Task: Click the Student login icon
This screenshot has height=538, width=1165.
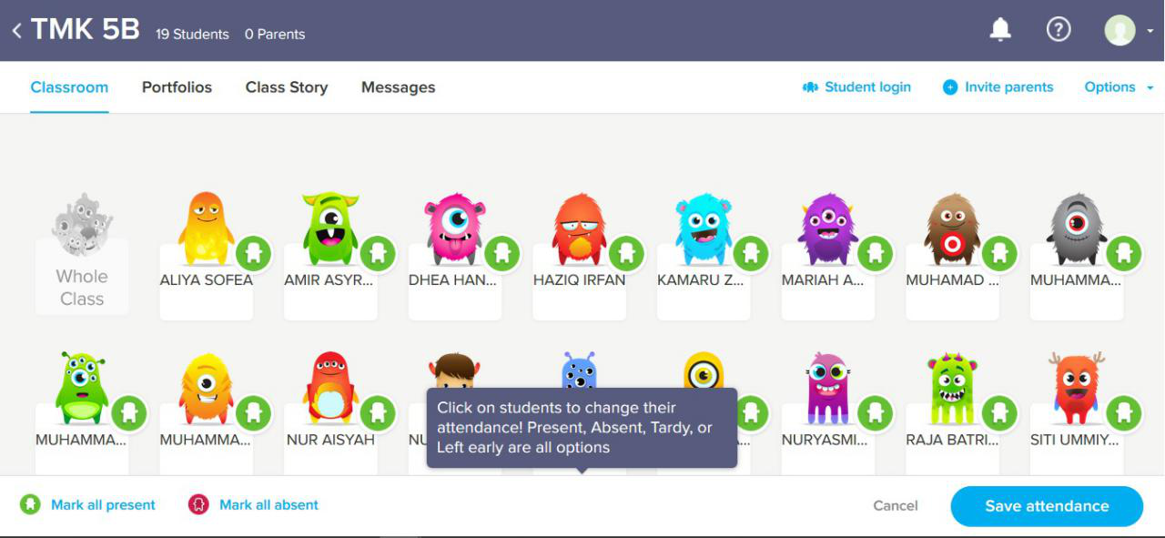Action: [810, 87]
